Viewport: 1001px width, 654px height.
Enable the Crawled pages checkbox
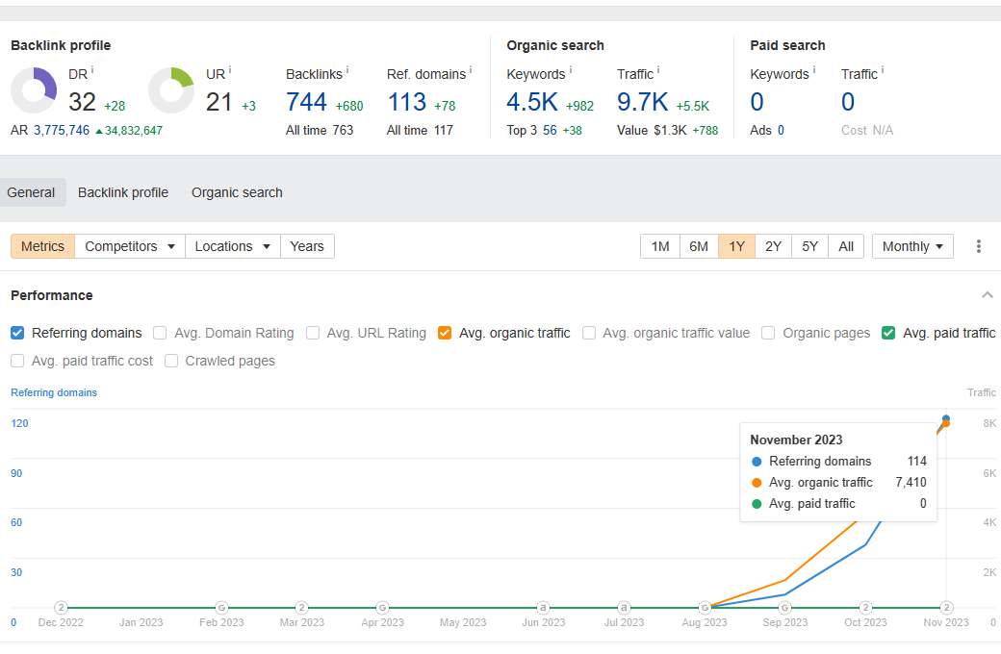click(171, 361)
